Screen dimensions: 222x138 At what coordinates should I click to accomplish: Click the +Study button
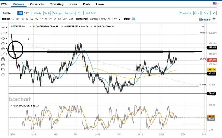click(x=38, y=13)
